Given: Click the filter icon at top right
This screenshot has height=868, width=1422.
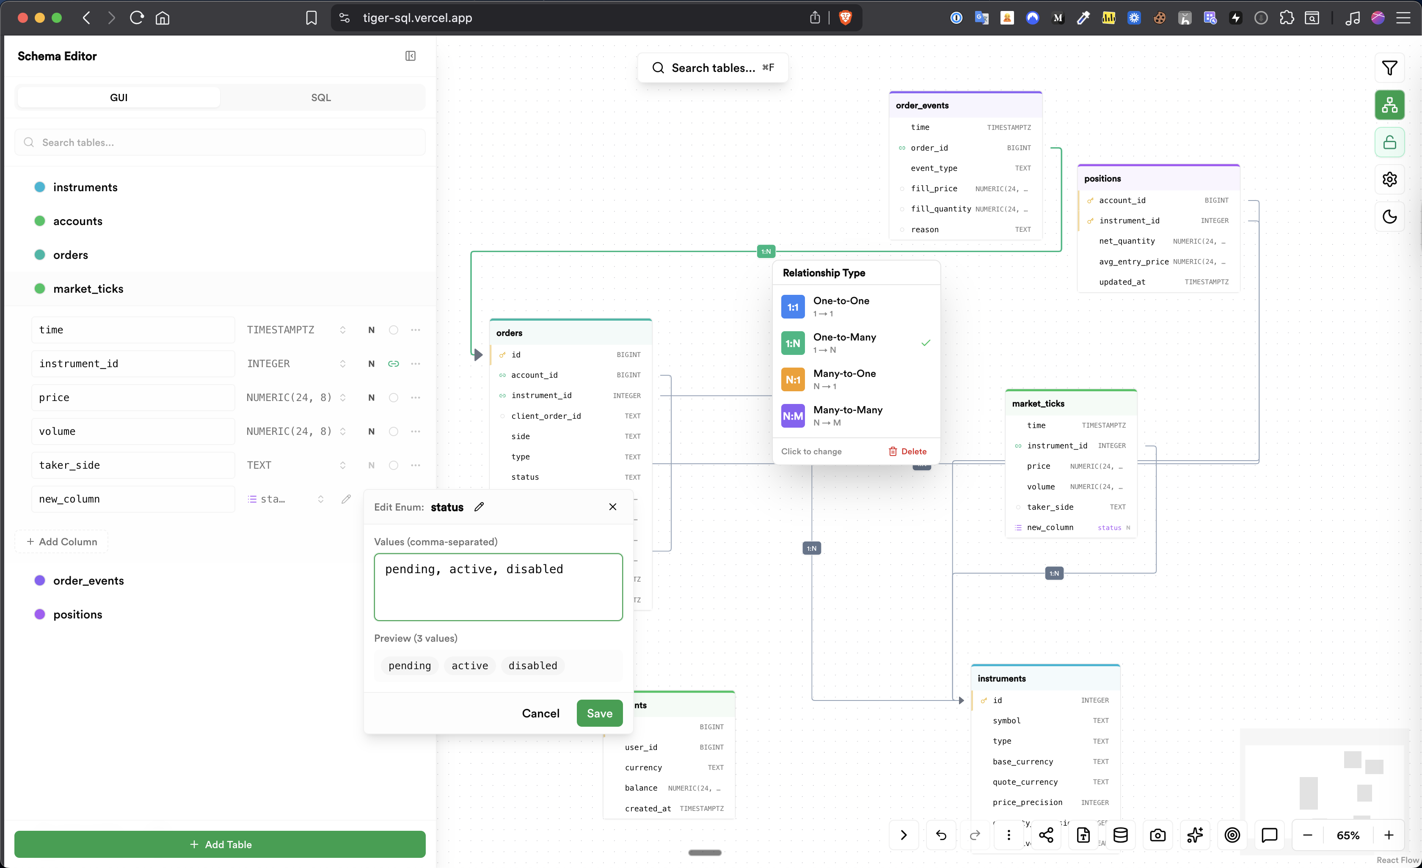Looking at the screenshot, I should [1389, 68].
